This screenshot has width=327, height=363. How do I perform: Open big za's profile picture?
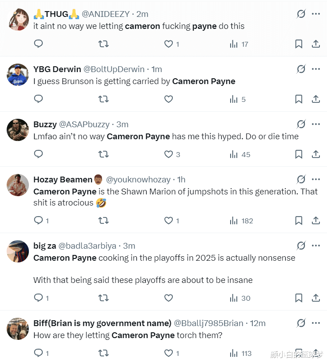[x=18, y=251]
